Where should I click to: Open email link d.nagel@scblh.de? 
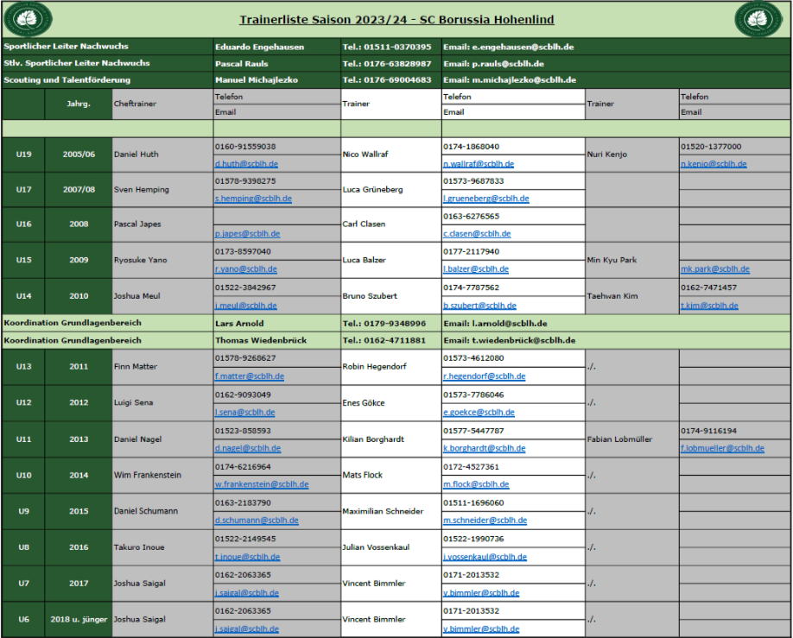coord(248,448)
